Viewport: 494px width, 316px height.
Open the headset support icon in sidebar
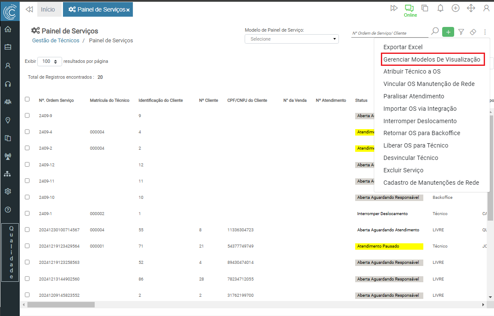tap(8, 84)
